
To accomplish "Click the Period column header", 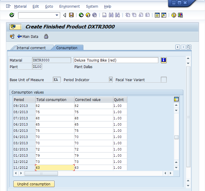I will click(24, 100).
